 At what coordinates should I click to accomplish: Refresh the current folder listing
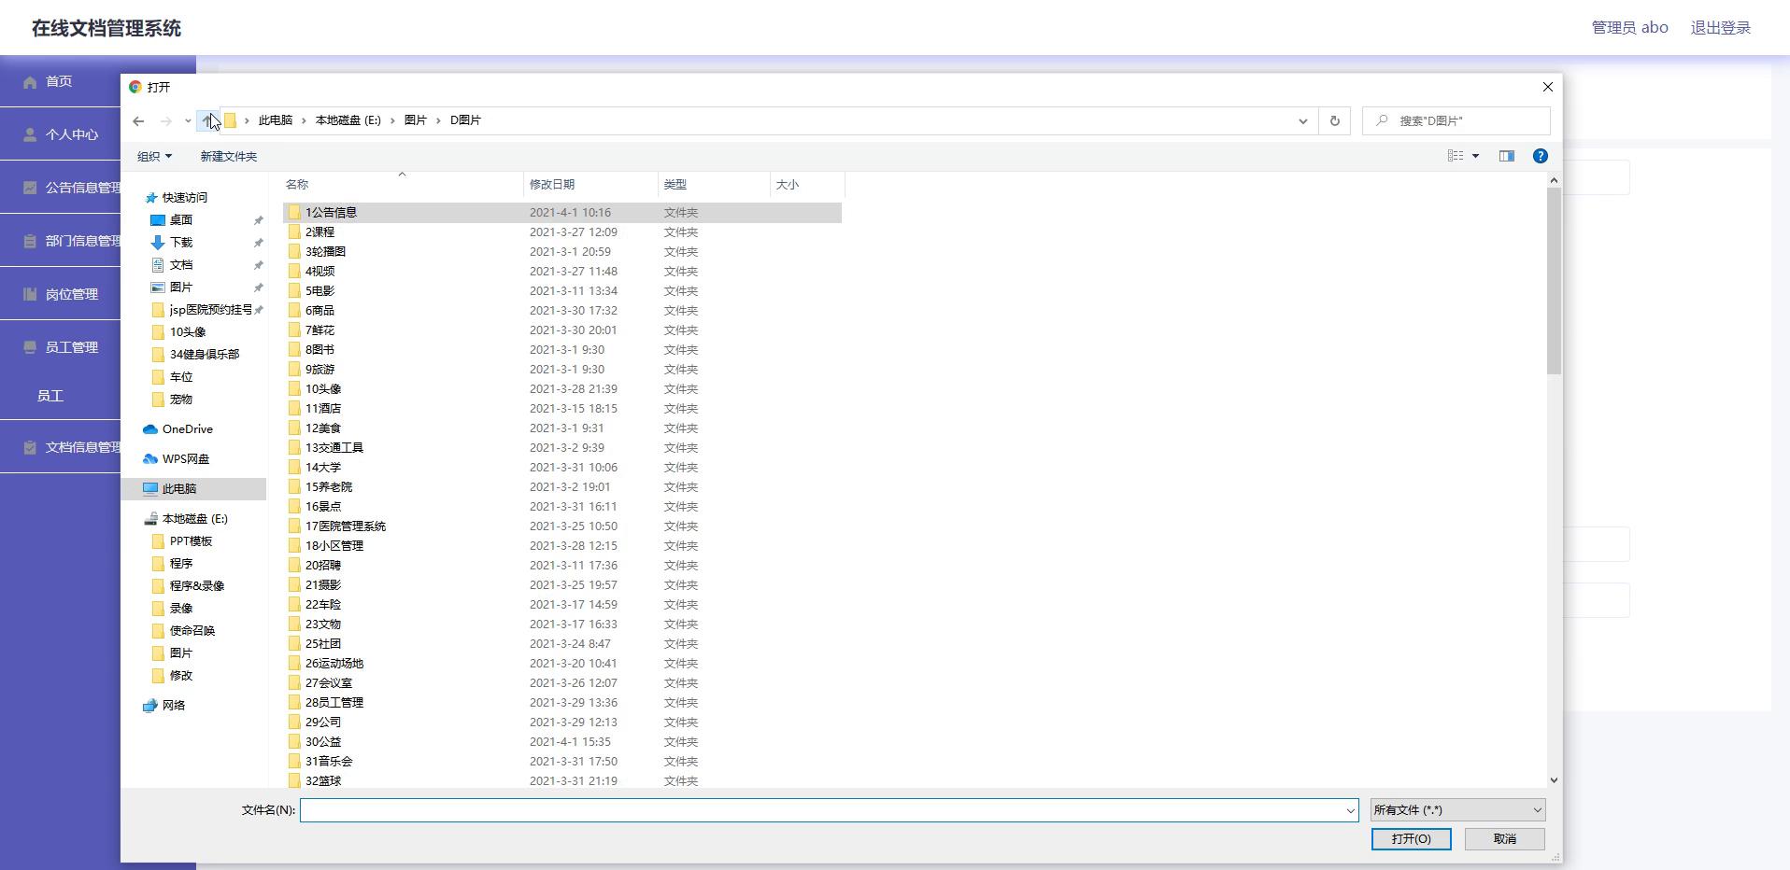coord(1334,120)
